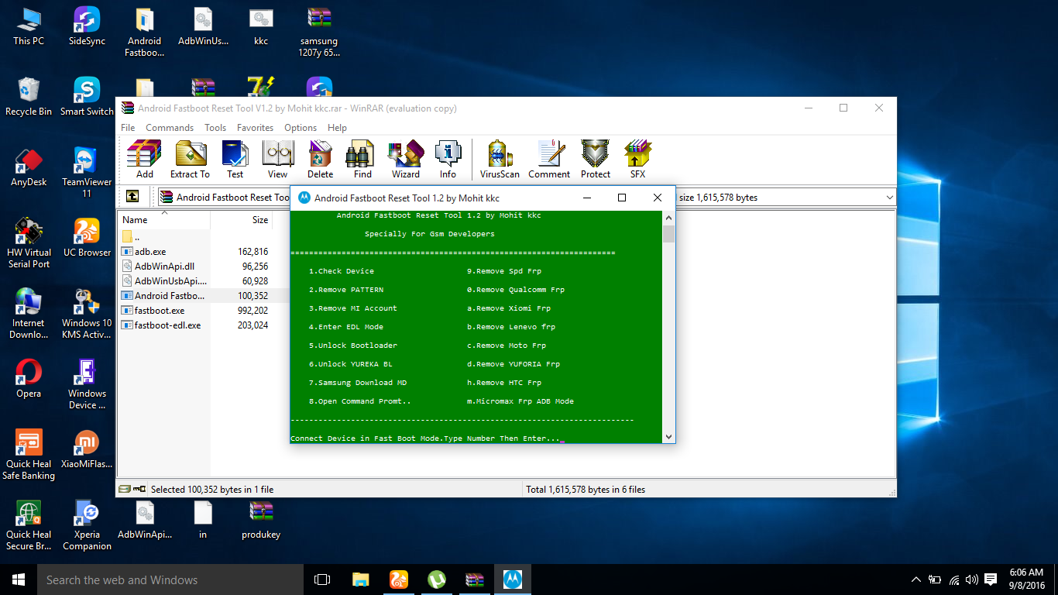Viewport: 1058px width, 595px height.
Task: Click the Add toolbar icon in WinRAR
Action: [x=144, y=160]
